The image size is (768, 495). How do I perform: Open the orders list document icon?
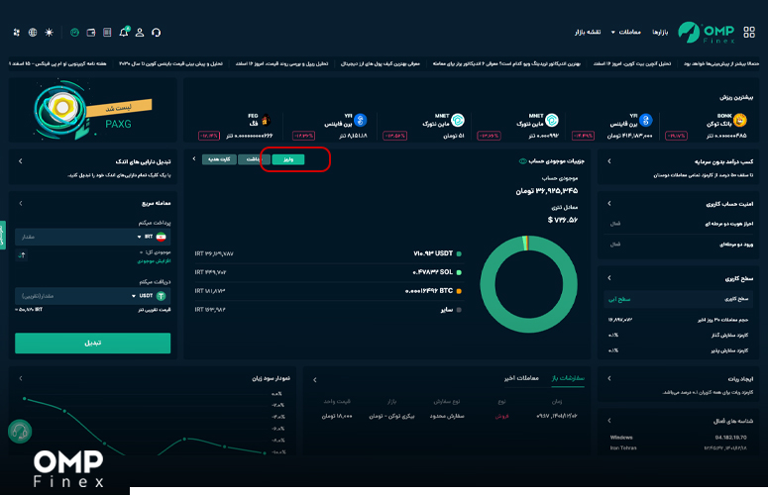coord(107,33)
